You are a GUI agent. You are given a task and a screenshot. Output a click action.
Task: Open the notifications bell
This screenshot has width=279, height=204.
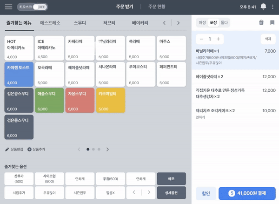(x=263, y=7)
